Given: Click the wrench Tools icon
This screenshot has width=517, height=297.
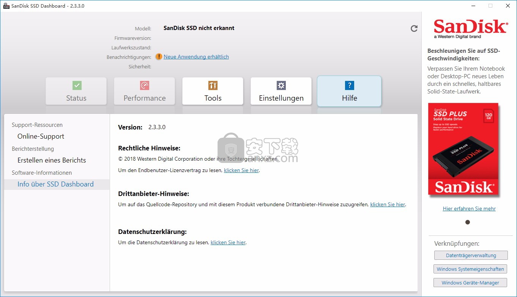Looking at the screenshot, I should click(213, 85).
